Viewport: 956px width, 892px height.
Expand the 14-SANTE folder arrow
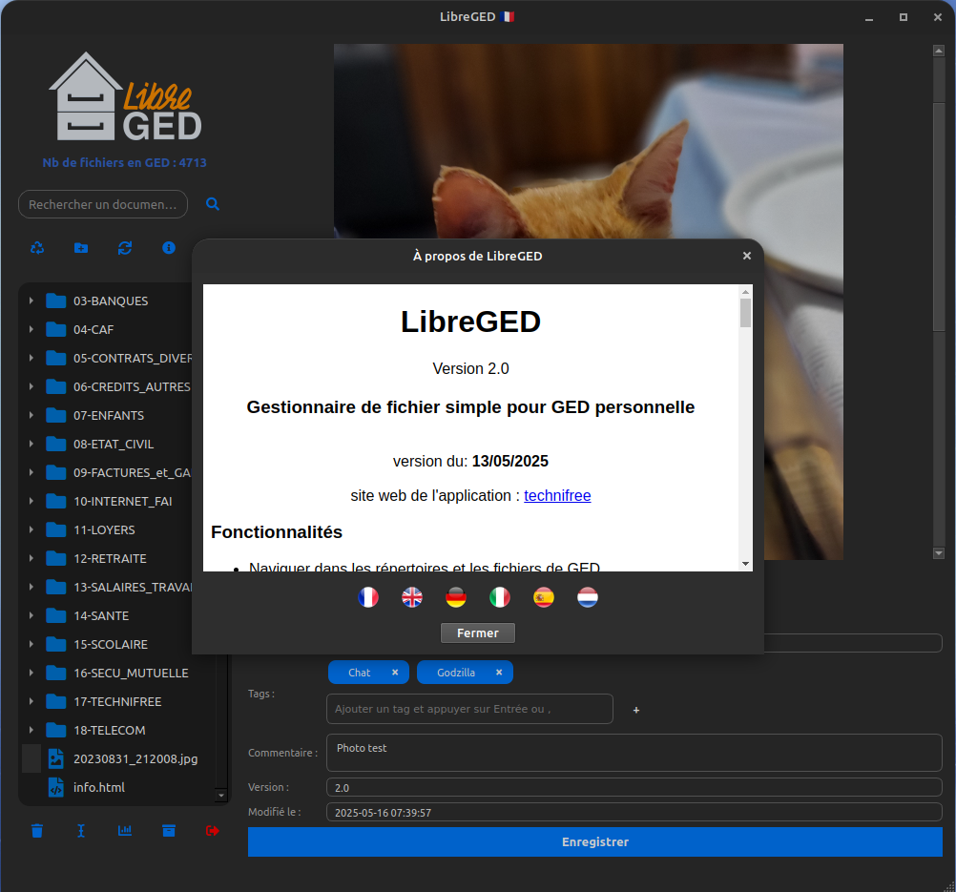point(31,616)
